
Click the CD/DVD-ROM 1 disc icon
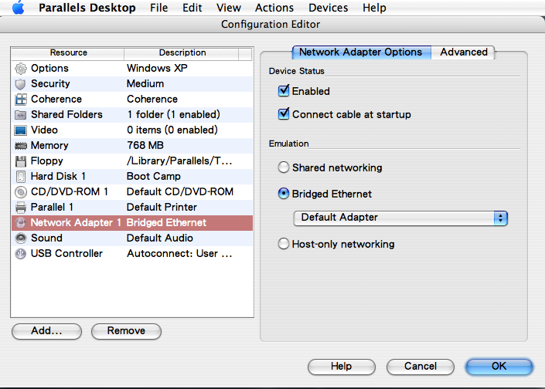pyautogui.click(x=21, y=192)
